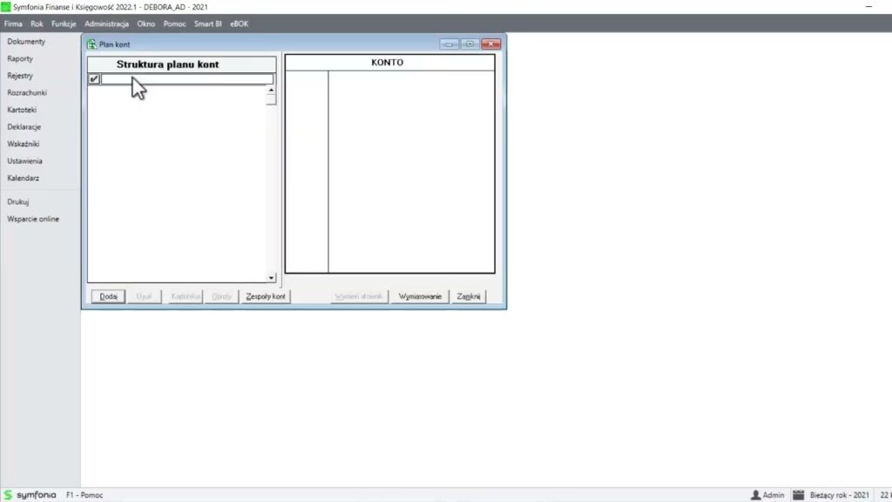Open Kartoteki from the sidebar
Viewport: 892px width, 502px height.
coord(23,110)
